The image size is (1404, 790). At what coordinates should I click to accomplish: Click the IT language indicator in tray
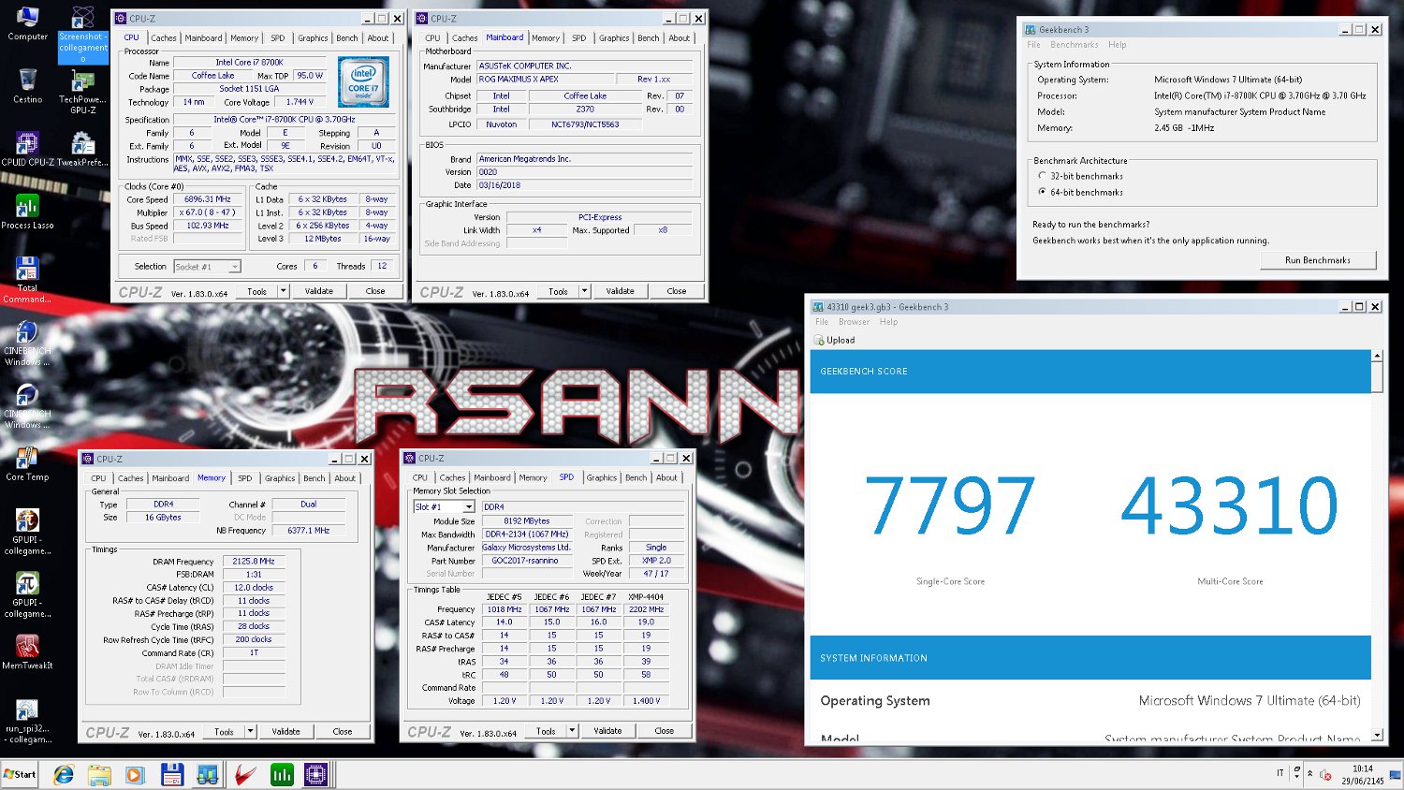pos(1280,773)
